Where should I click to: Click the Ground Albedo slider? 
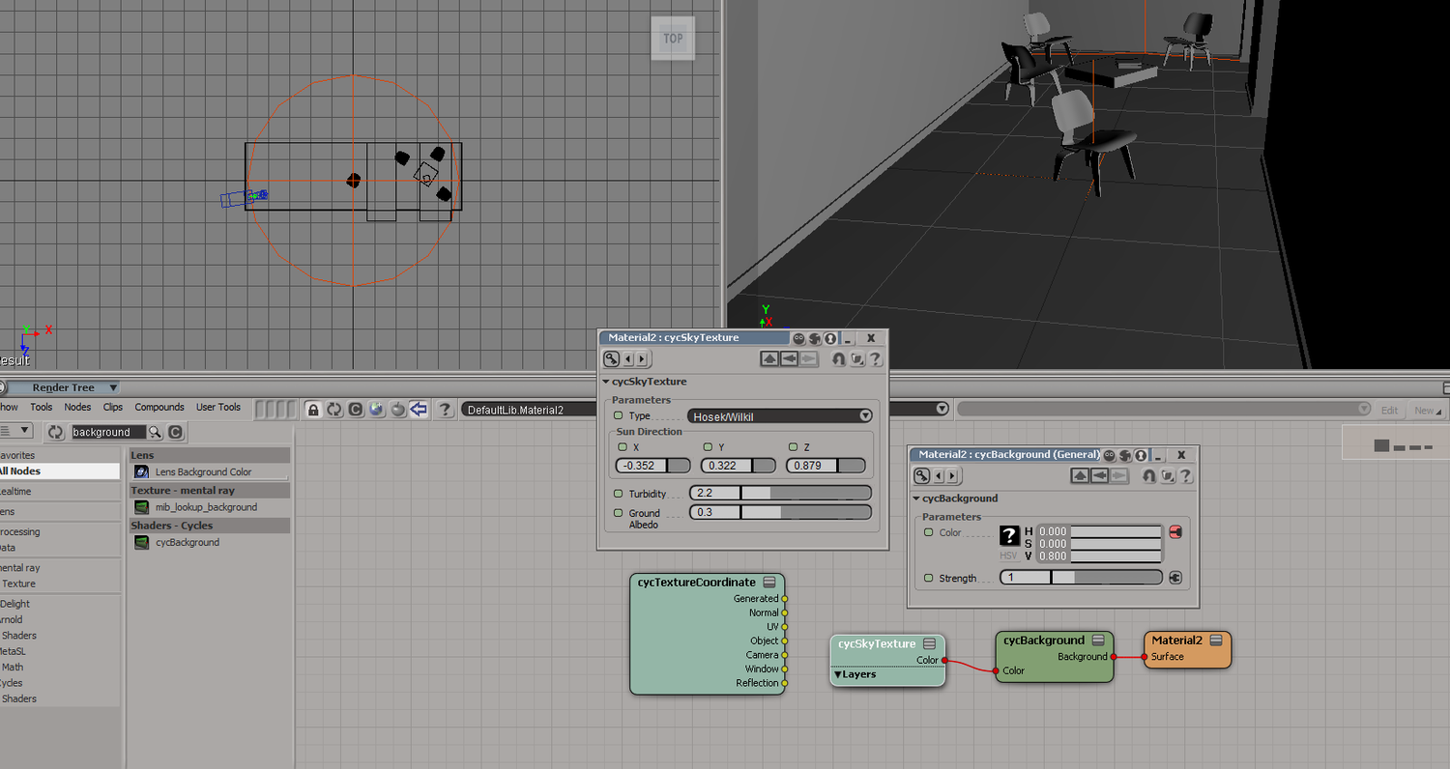(x=780, y=512)
